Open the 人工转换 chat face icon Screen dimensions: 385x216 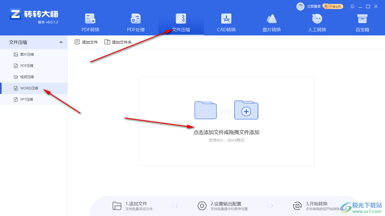click(x=317, y=19)
